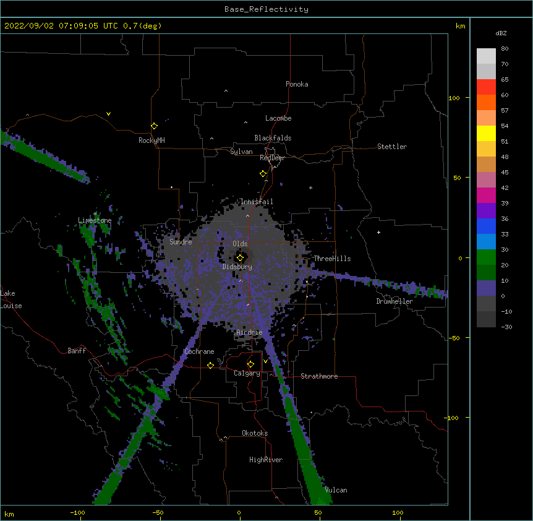The height and width of the screenshot is (521, 533).
Task: Select the magenta 39-42 dBZ legend swatch
Action: coord(486,195)
